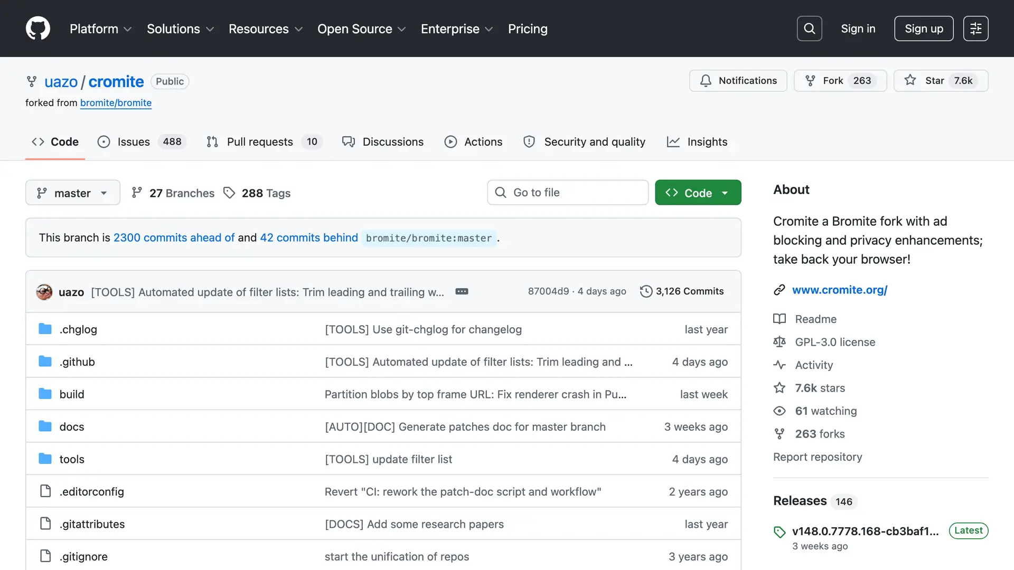Click '[DOCS] Add some research papers' commit
1014x570 pixels.
pyautogui.click(x=414, y=524)
